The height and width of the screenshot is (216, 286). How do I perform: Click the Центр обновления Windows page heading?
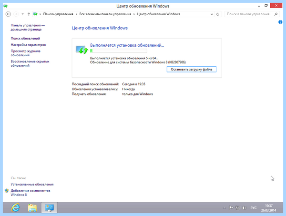pos(100,28)
